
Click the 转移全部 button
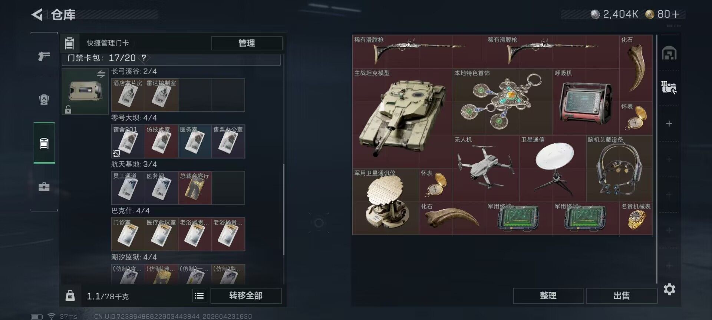pyautogui.click(x=246, y=296)
